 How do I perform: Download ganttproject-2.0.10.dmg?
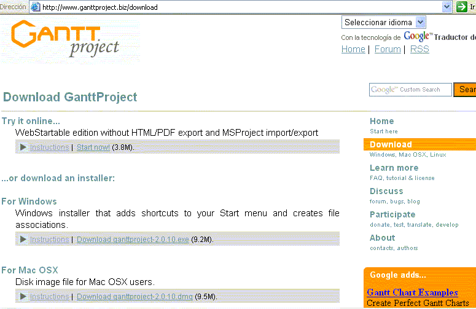[135, 296]
